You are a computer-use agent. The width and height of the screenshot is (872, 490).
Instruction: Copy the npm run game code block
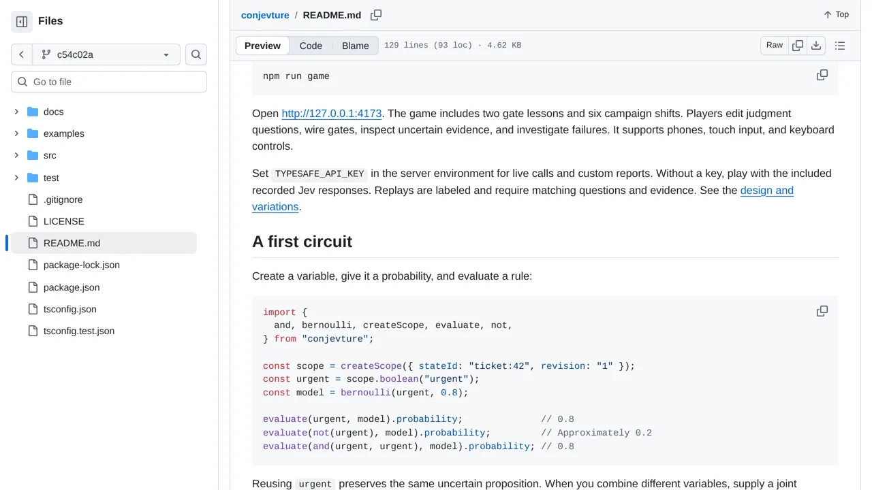tap(822, 75)
